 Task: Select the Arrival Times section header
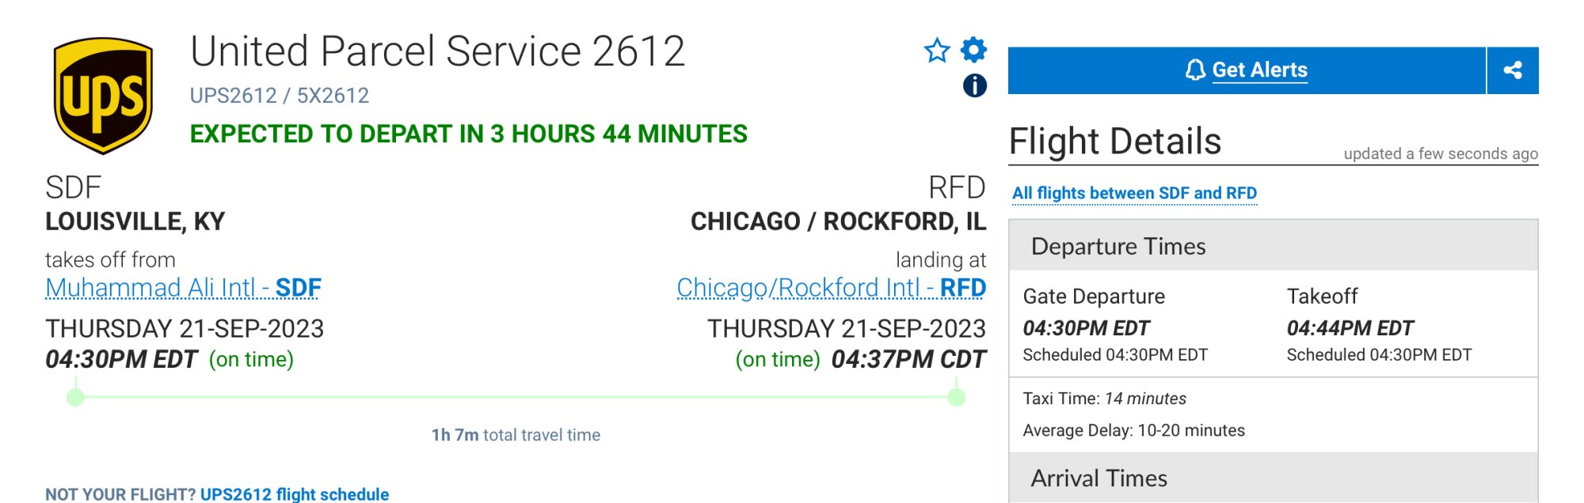(x=1099, y=478)
